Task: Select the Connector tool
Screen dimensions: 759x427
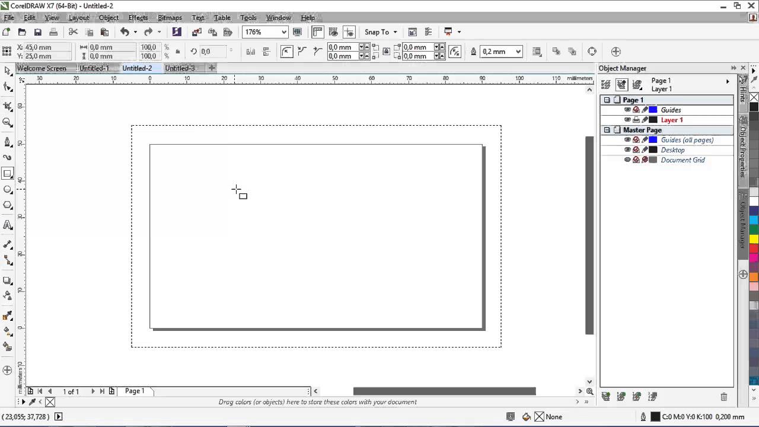Action: [x=7, y=260]
